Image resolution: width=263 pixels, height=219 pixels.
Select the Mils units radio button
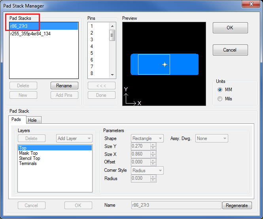220,99
